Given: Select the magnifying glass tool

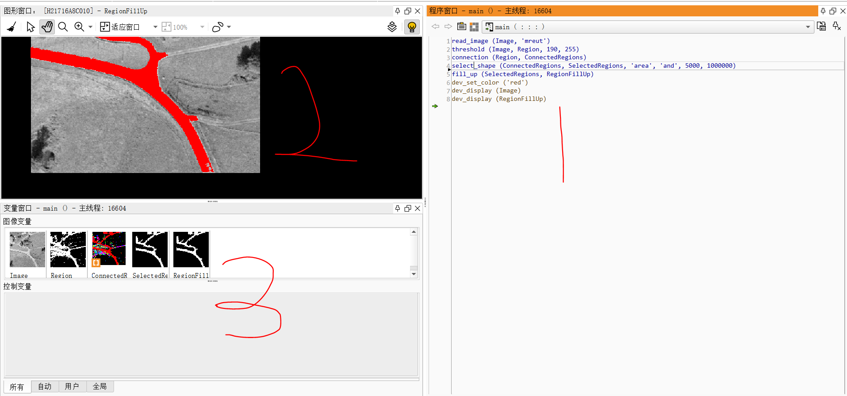Looking at the screenshot, I should (63, 27).
